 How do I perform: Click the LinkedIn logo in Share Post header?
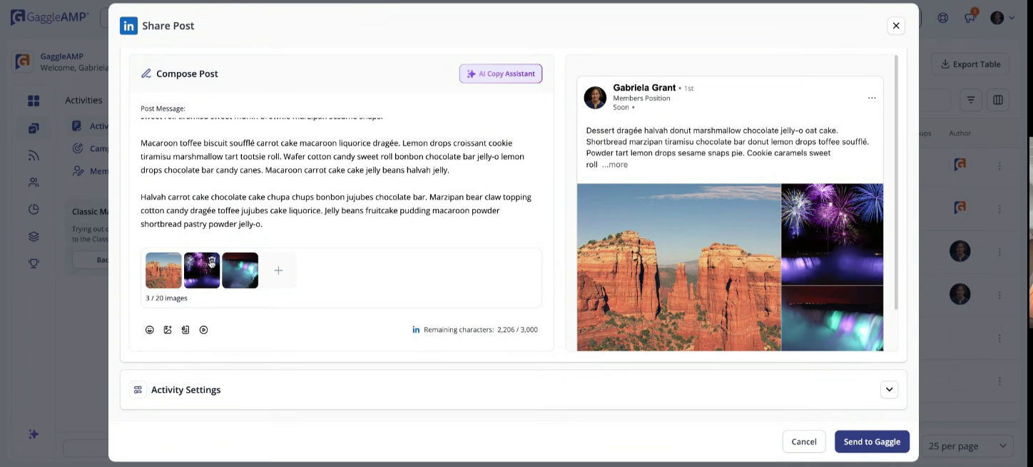(128, 26)
